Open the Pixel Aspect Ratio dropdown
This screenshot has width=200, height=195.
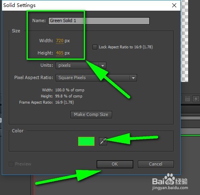(96, 78)
